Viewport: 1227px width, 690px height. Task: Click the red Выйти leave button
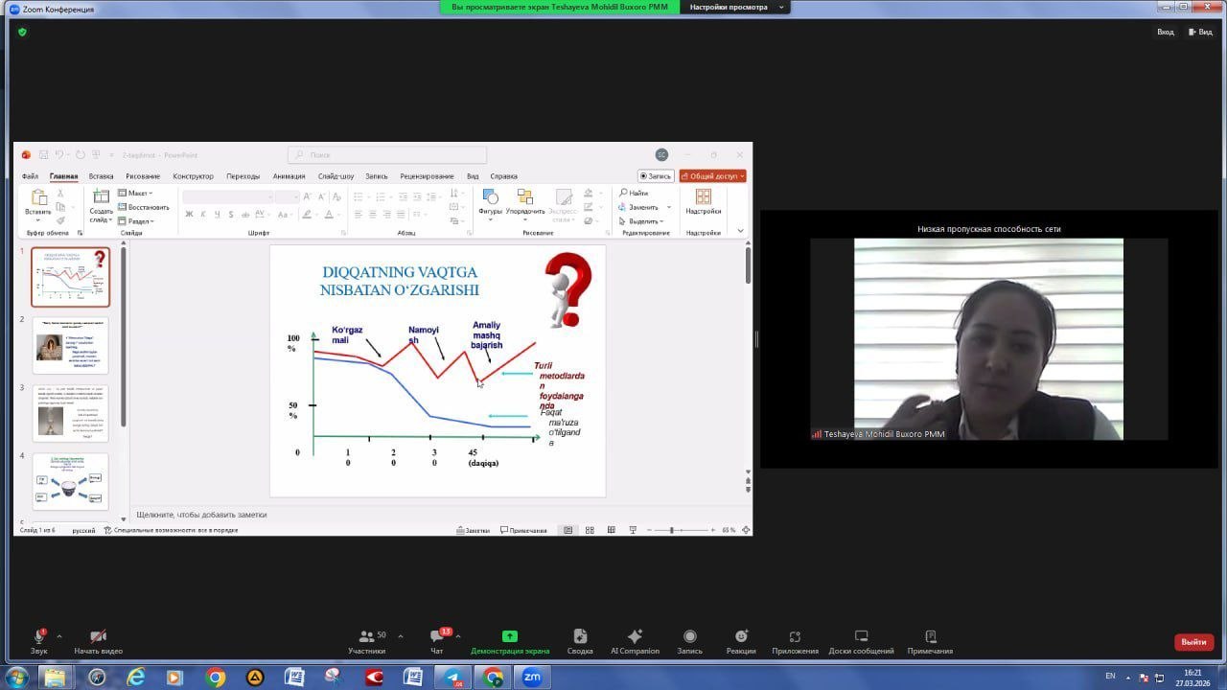(1193, 642)
